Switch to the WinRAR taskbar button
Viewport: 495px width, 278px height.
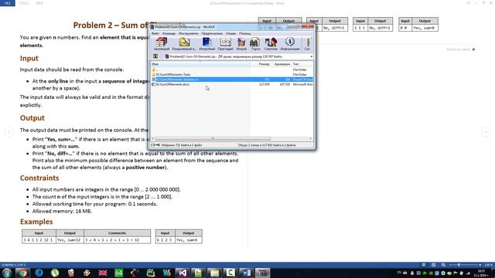coord(262,273)
